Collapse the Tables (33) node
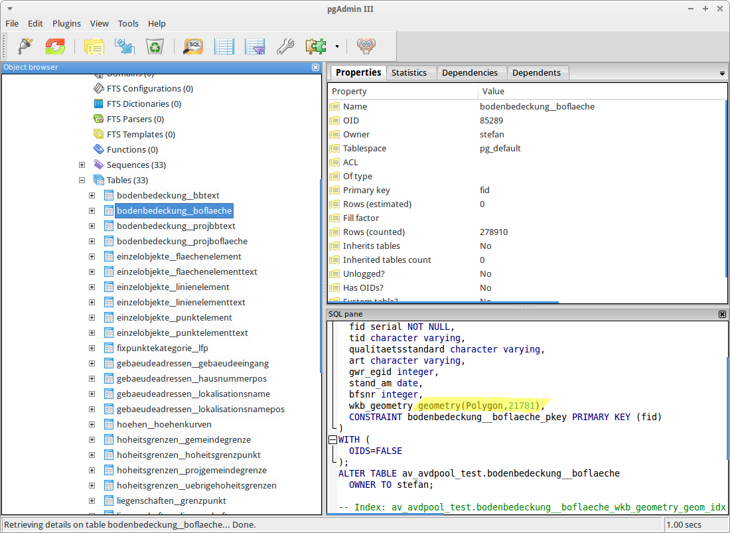Viewport: 730px width, 533px height. click(x=82, y=180)
